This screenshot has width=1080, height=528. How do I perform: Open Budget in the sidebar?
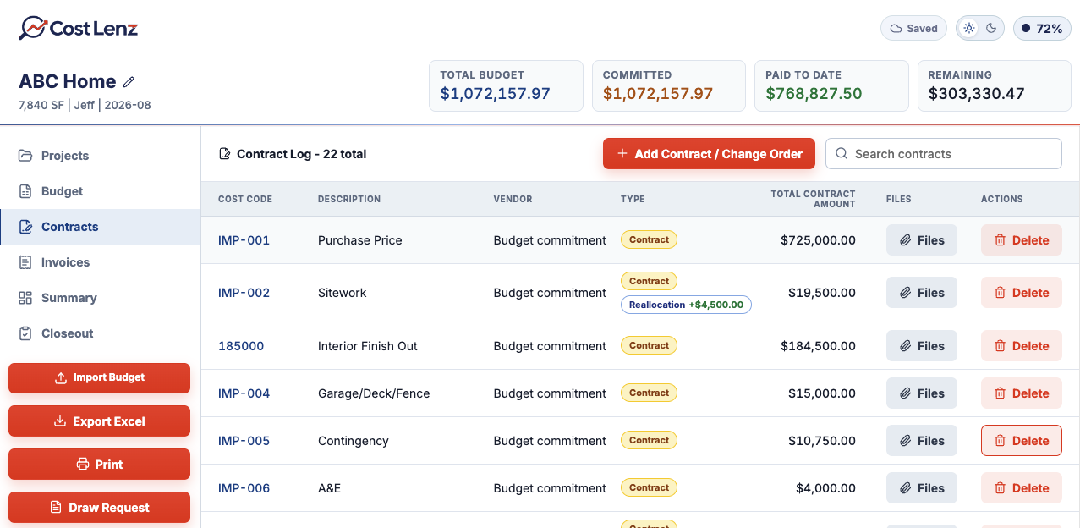click(x=100, y=191)
